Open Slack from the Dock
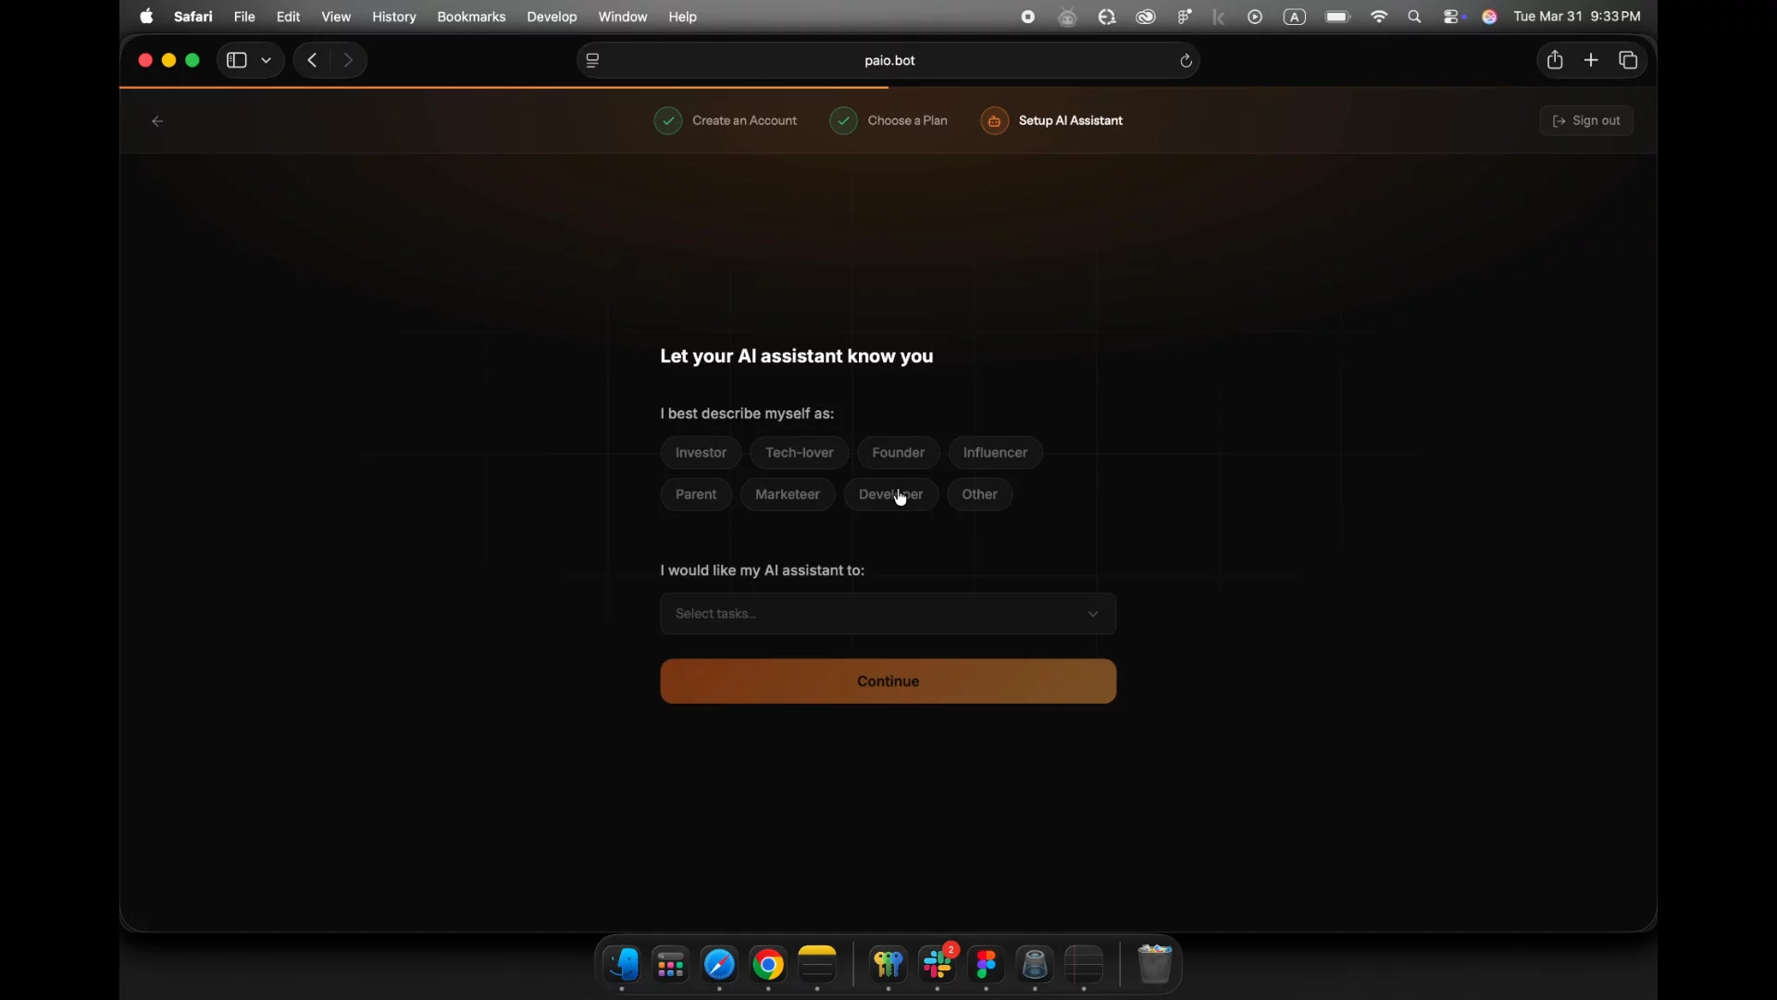The width and height of the screenshot is (1777, 1000). pyautogui.click(x=938, y=966)
